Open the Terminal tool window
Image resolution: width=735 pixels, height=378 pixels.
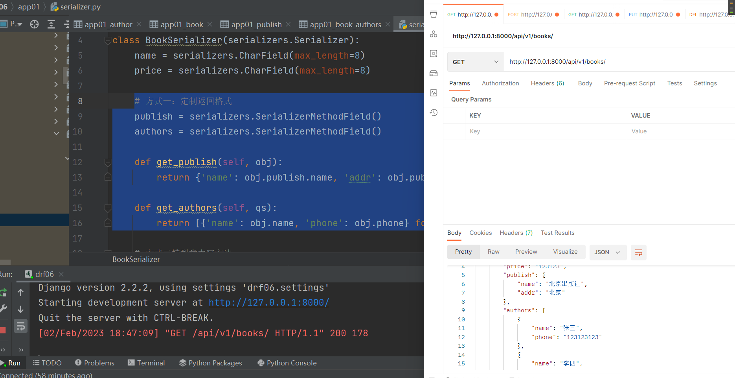pyautogui.click(x=146, y=363)
